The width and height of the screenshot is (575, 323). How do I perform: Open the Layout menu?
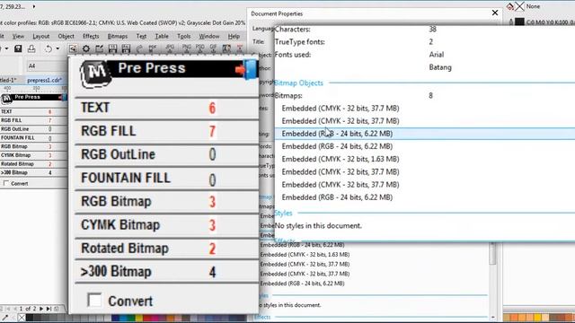[41, 36]
